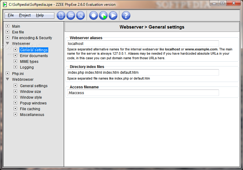Open a project file via folder icon
Screen dimensions: 243x170
click(71, 15)
